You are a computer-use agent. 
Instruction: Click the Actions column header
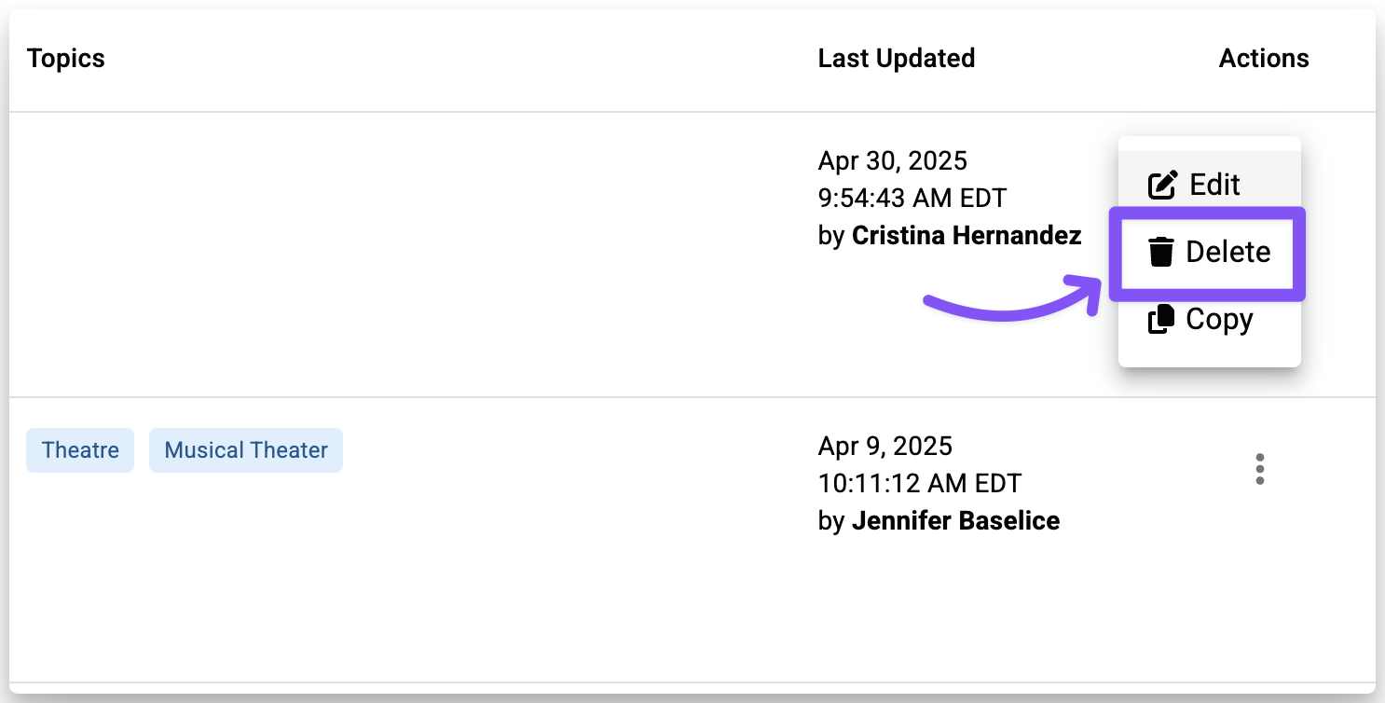[1263, 59]
